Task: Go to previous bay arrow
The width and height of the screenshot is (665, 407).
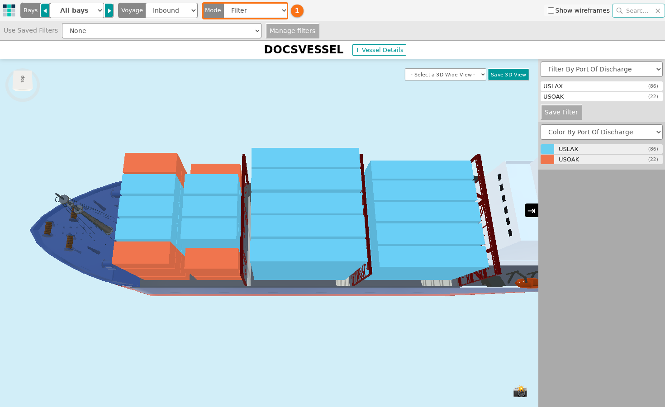Action: [x=45, y=10]
